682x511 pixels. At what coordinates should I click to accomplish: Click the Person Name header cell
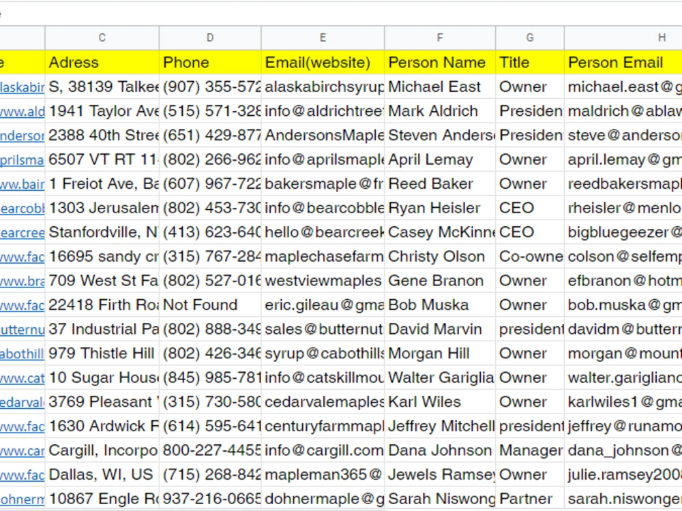click(440, 63)
